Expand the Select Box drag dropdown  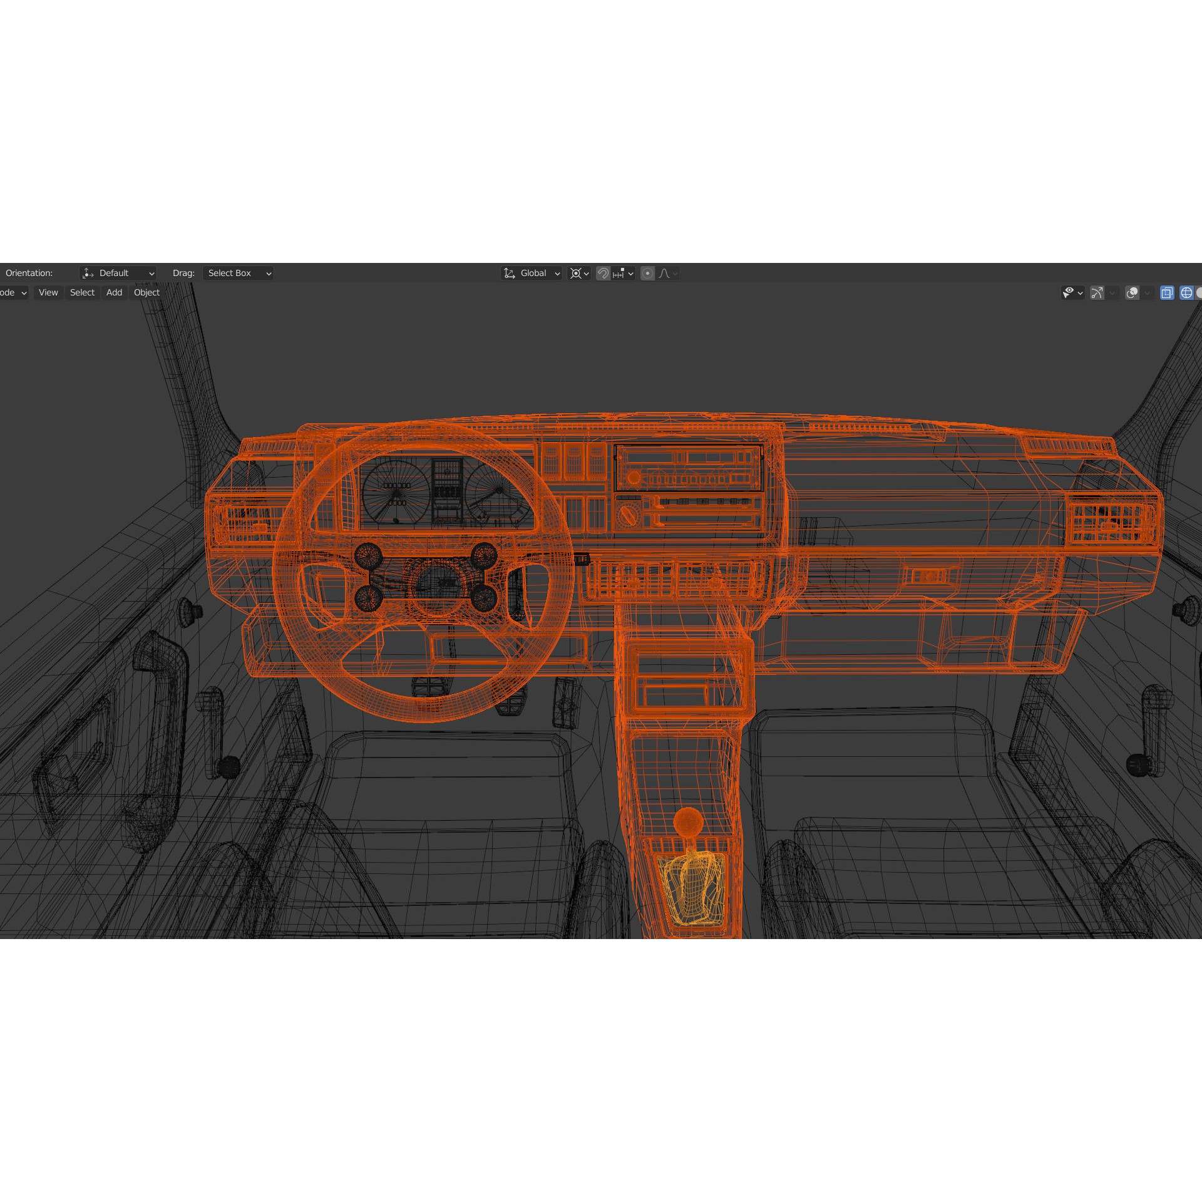point(238,273)
